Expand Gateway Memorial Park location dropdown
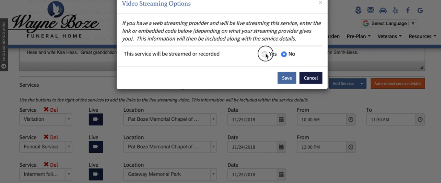Image resolution: width=441 pixels, height=183 pixels. tap(213, 174)
